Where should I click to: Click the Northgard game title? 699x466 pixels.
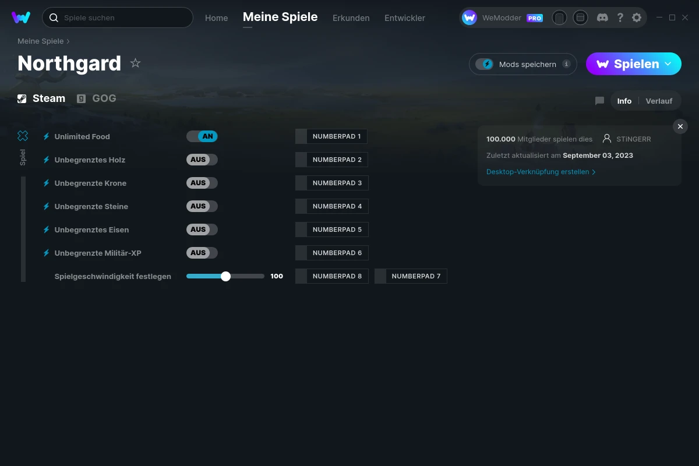[69, 63]
